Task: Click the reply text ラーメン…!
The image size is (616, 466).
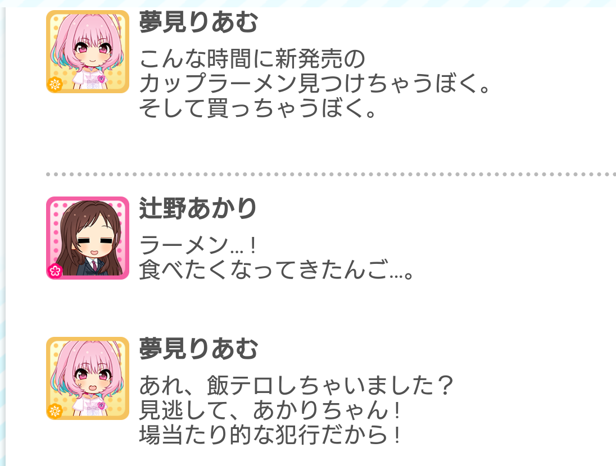Action: (198, 245)
